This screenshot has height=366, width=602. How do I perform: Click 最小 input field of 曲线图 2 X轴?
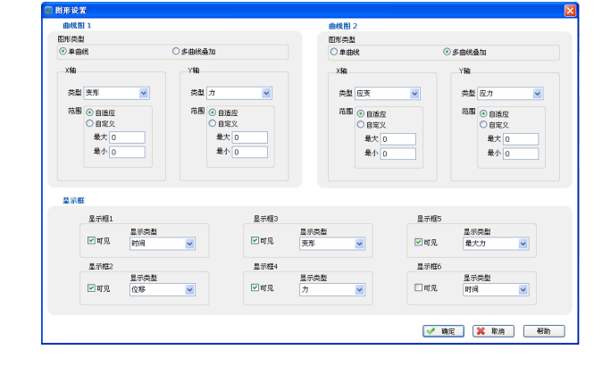point(397,154)
